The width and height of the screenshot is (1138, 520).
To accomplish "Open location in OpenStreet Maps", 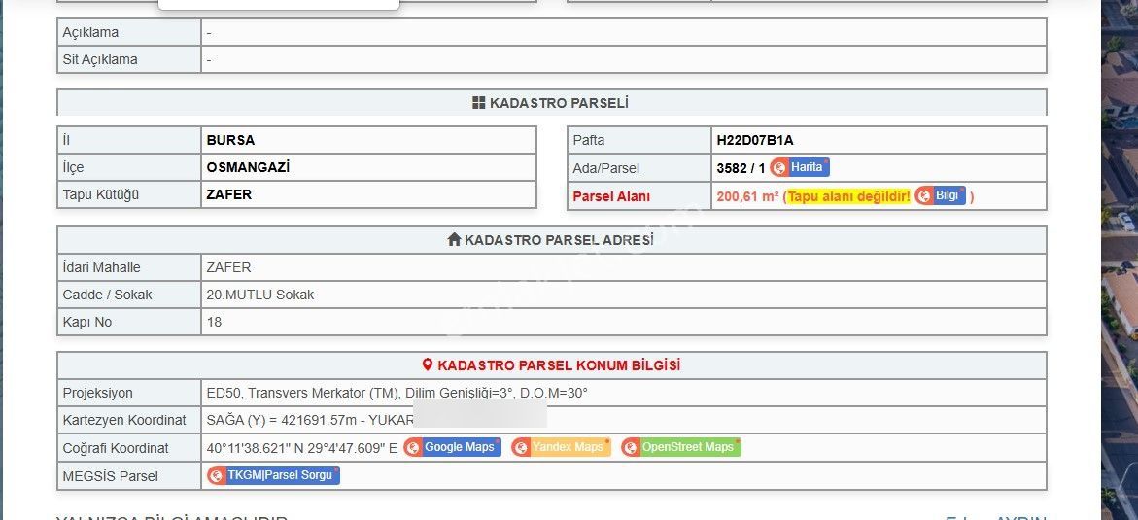I will point(681,447).
